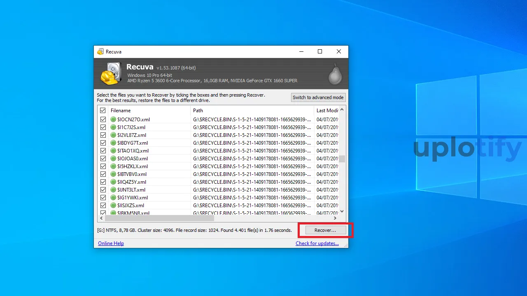Click the vertical scrollbar thumb in file list

tap(342, 159)
